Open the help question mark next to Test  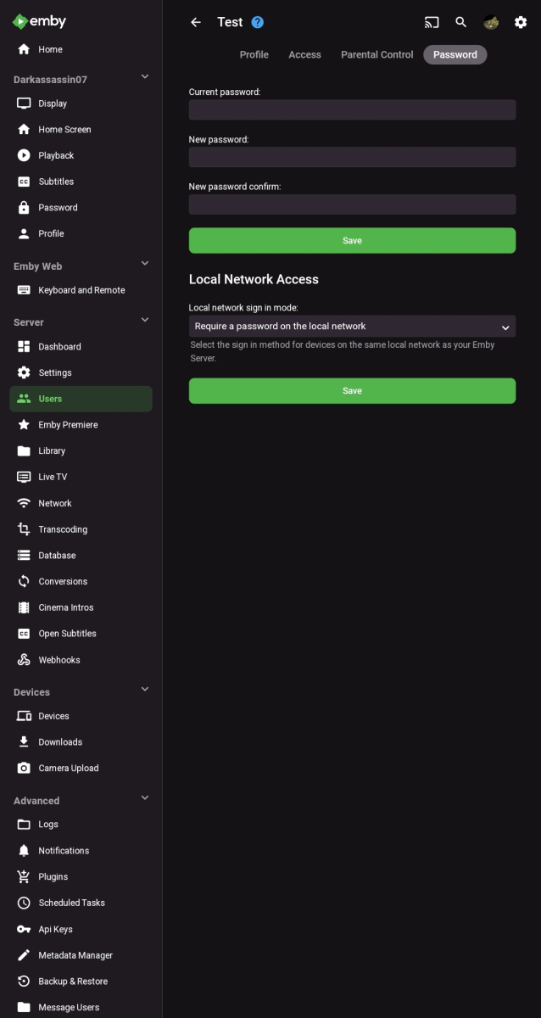[257, 22]
